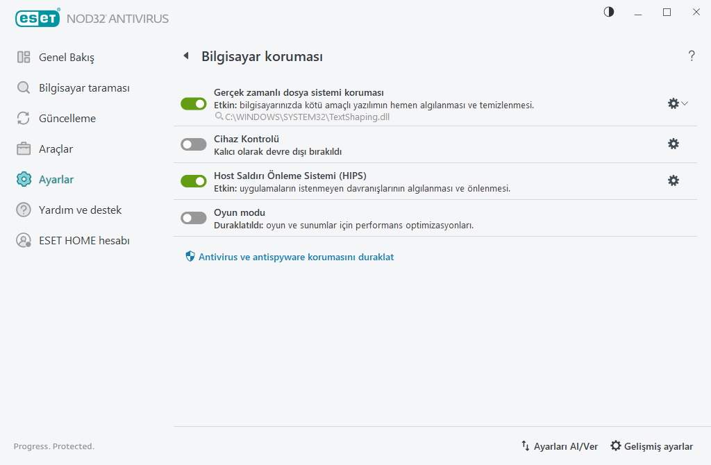This screenshot has height=465, width=711.
Task: Go back using the arrow beside Bilgisayar koruması
Action: tap(186, 56)
